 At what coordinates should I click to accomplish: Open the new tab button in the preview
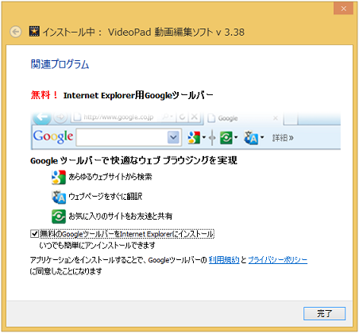(x=291, y=118)
